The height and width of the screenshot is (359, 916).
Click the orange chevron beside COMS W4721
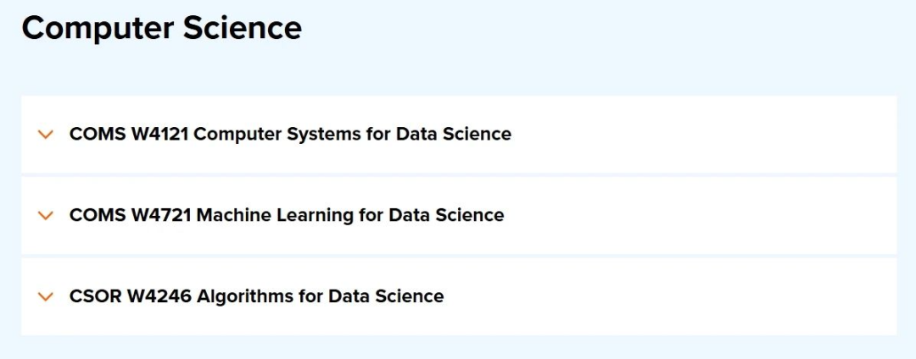tap(46, 216)
